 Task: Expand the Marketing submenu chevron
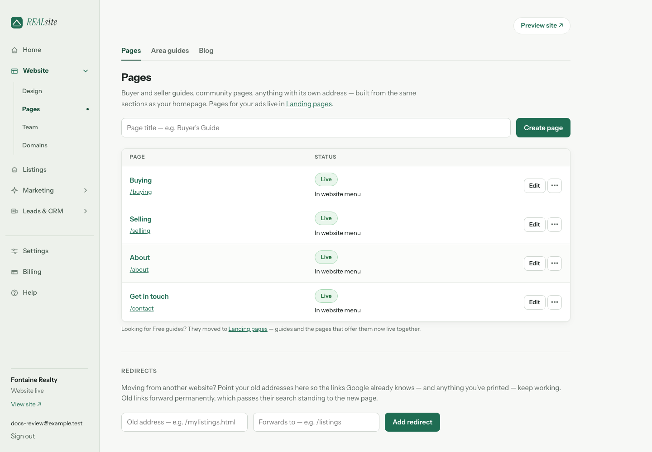pyautogui.click(x=86, y=191)
